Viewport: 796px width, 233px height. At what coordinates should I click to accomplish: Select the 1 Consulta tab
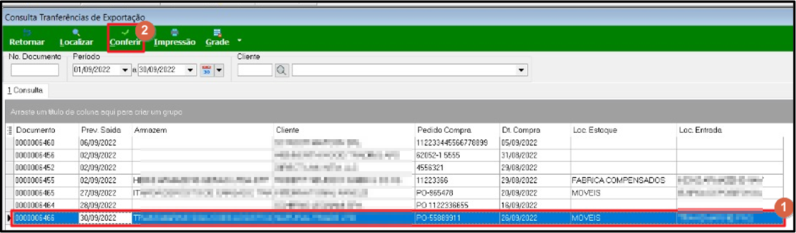(x=24, y=91)
